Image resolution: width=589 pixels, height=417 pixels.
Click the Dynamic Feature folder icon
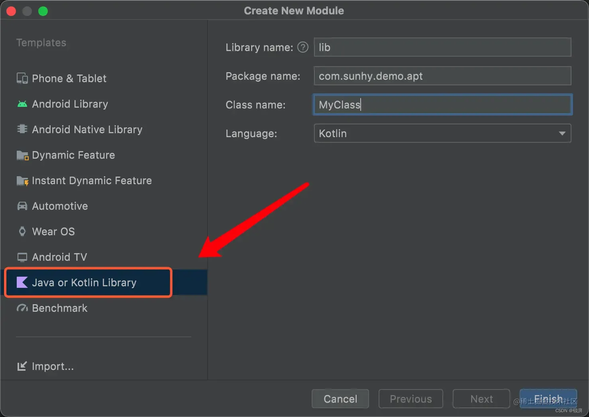click(22, 155)
